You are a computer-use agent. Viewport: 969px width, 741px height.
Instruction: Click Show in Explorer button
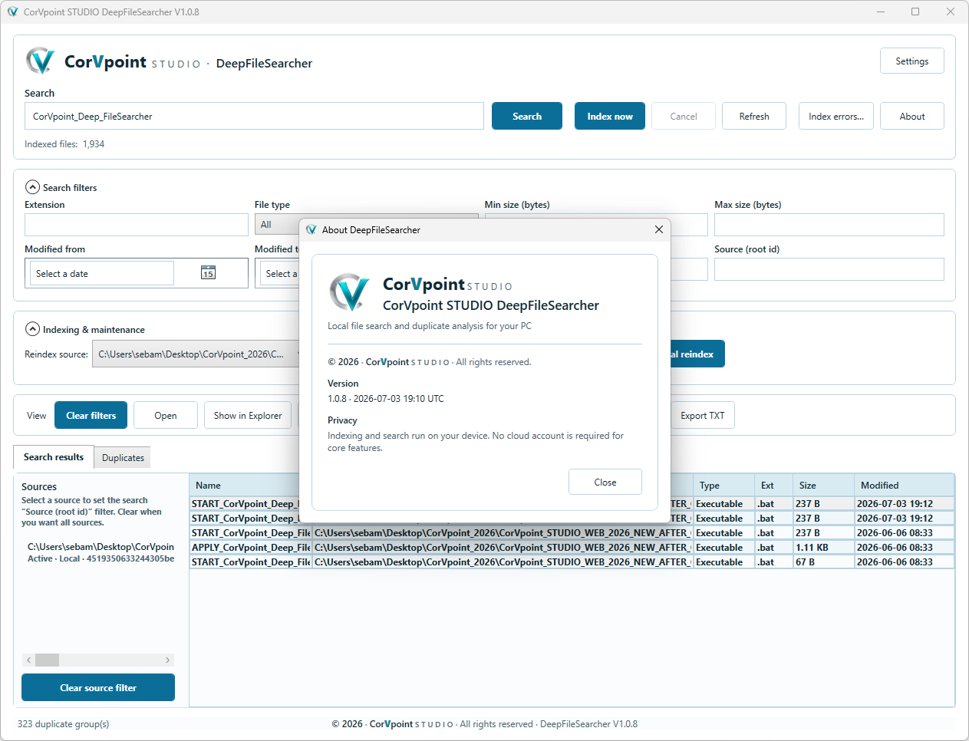click(x=248, y=415)
